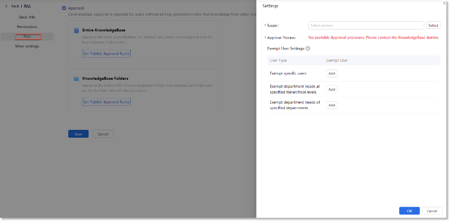Viewport: 450px width, 221px height.
Task: Toggle the Approval checkbox
Action: point(64,8)
